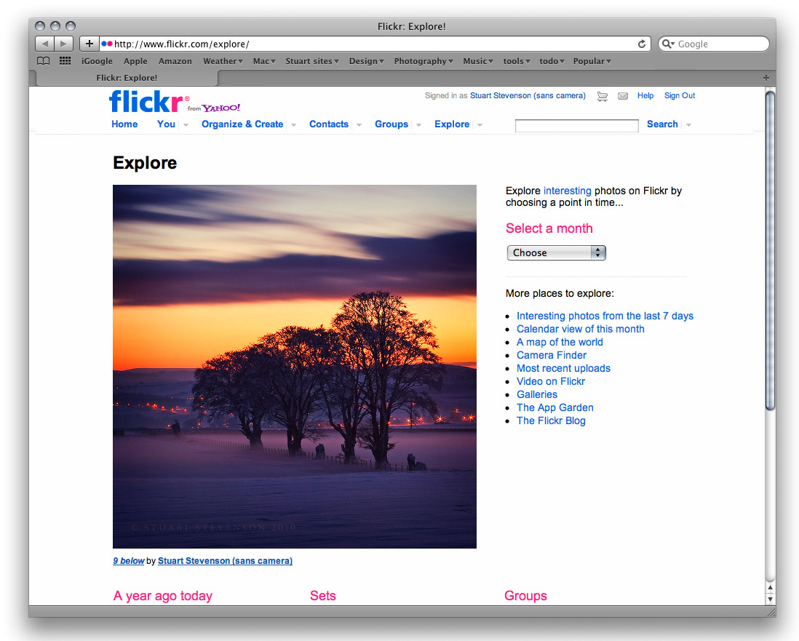Image resolution: width=799 pixels, height=641 pixels.
Task: Open the Choose month dropdown
Action: (x=556, y=252)
